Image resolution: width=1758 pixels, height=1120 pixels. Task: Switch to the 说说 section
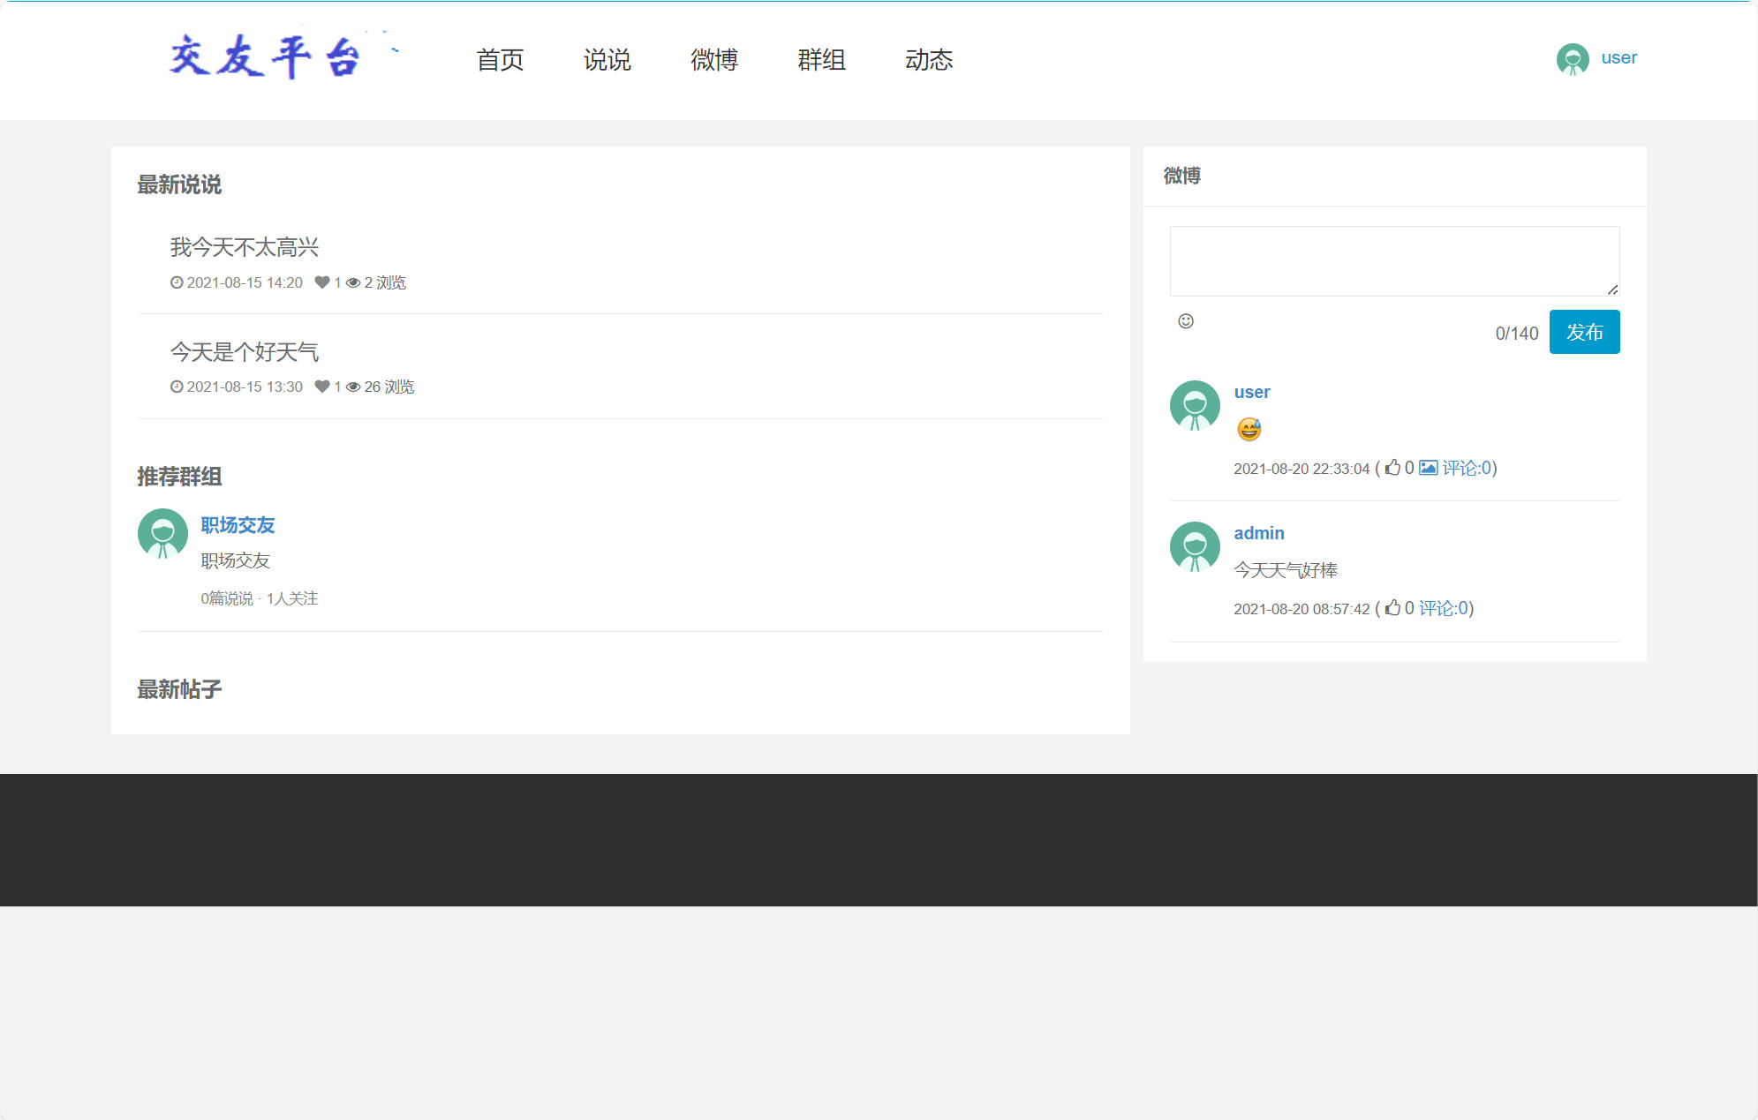607,59
